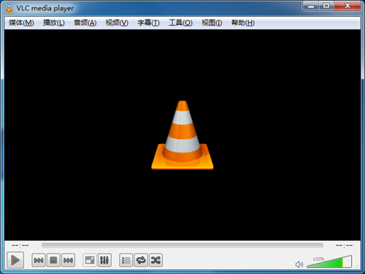This screenshot has height=274, width=365.
Task: Click the playback seek bar
Action: tap(182, 246)
